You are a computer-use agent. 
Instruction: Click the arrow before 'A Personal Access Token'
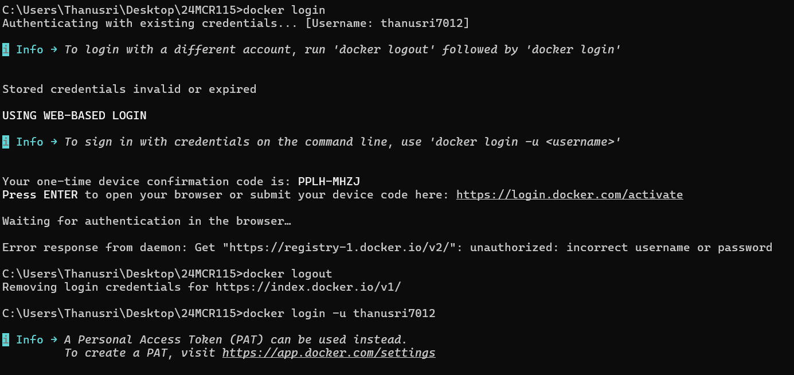pyautogui.click(x=53, y=340)
